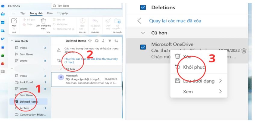The image size is (256, 128).
Task: Toggle the favorite star for Deleted Items
Action: (90, 41)
